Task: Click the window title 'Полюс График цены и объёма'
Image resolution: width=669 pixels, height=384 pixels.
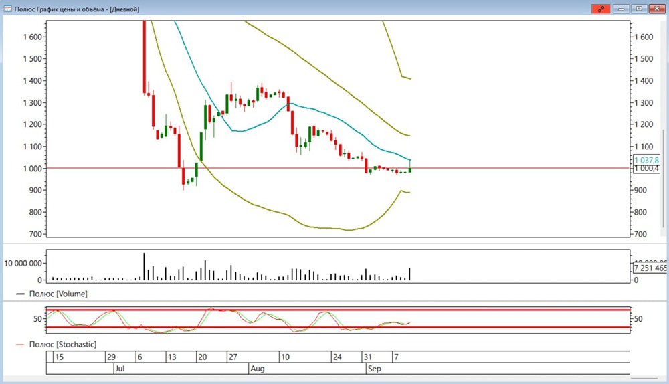Action: (x=60, y=9)
